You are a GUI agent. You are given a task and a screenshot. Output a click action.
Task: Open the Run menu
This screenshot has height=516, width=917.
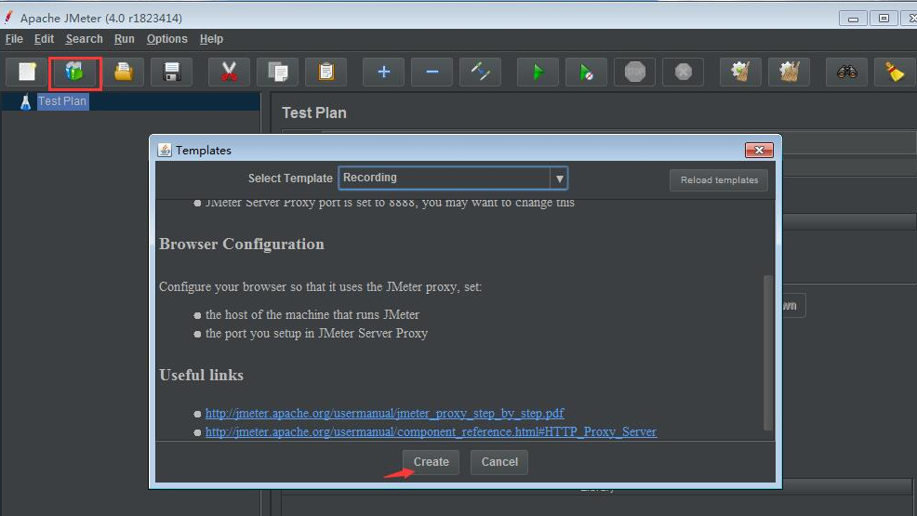point(124,39)
